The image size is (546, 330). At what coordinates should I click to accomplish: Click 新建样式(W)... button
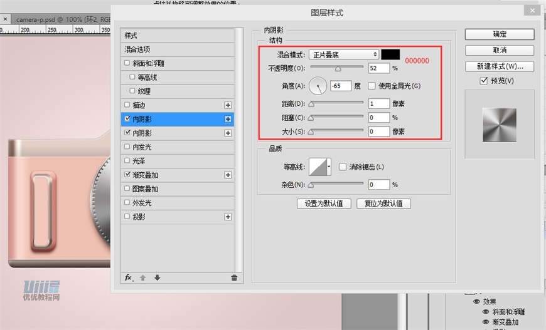point(500,66)
